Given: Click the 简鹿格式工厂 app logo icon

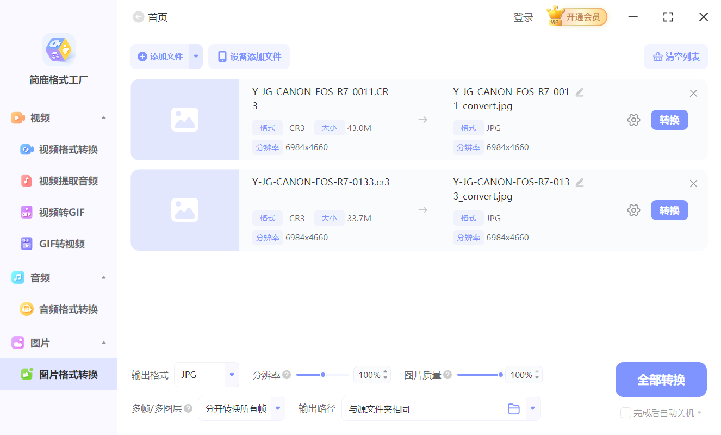Looking at the screenshot, I should (x=59, y=49).
